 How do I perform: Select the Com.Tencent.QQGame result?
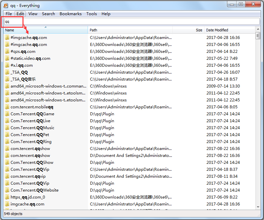pos(32,114)
